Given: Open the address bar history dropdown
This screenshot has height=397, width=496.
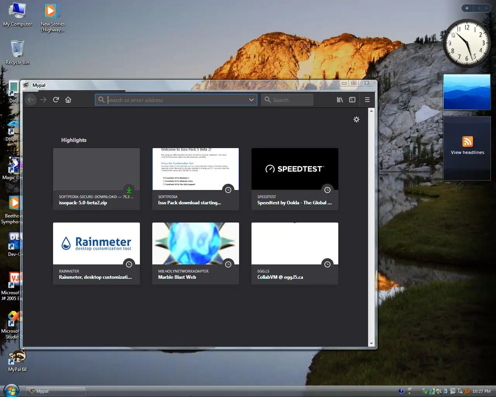Looking at the screenshot, I should [251, 100].
